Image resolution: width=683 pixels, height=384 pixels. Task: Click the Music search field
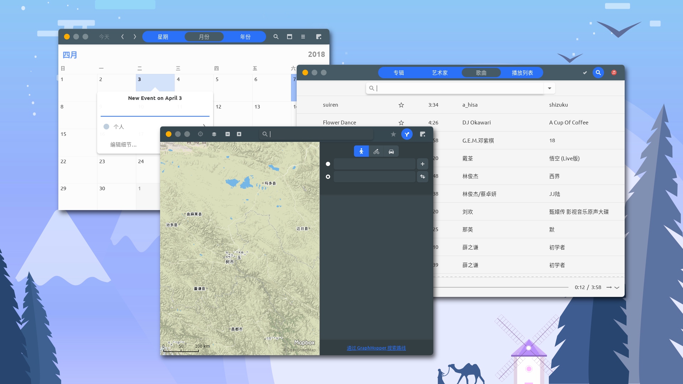pos(455,88)
